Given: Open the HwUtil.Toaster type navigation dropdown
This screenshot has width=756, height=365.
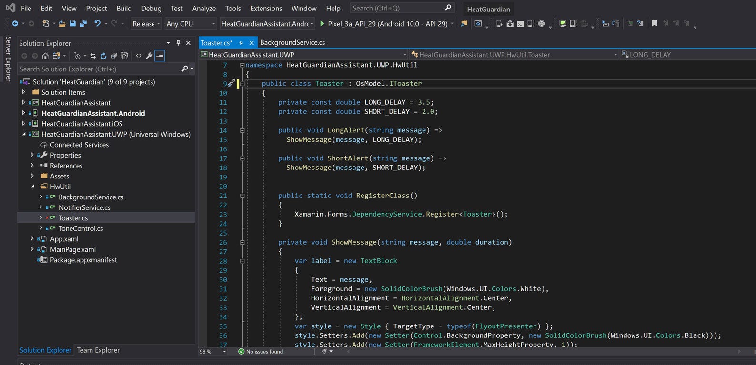Looking at the screenshot, I should point(514,55).
